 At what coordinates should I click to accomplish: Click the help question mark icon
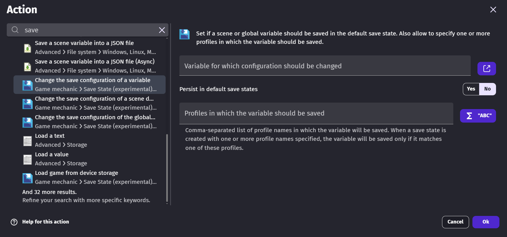[x=14, y=222]
